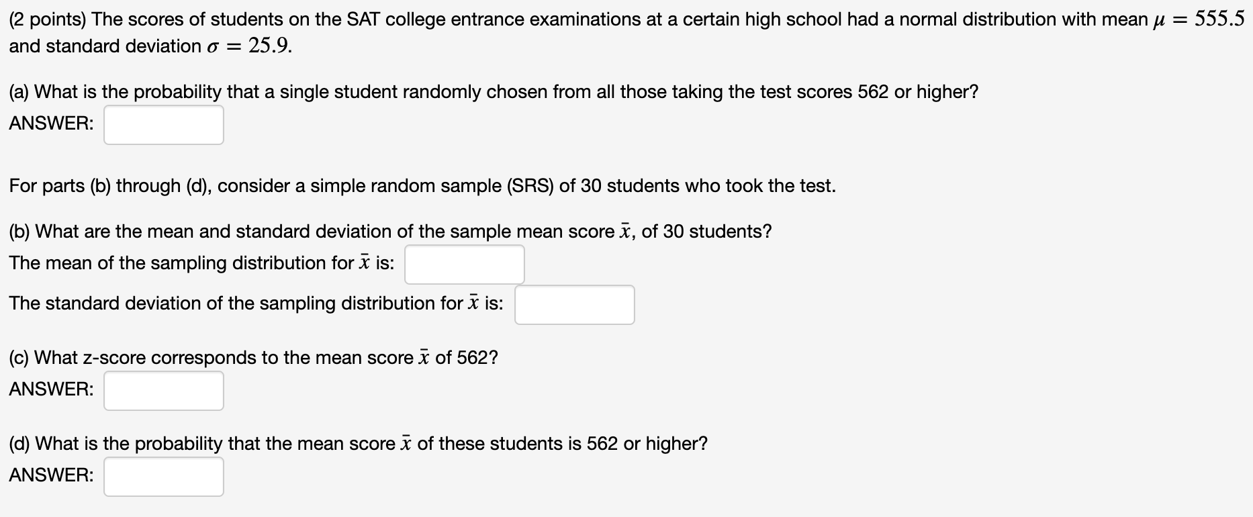The image size is (1253, 517).
Task: Focus the sampling distribution mean input box
Action: 465,265
